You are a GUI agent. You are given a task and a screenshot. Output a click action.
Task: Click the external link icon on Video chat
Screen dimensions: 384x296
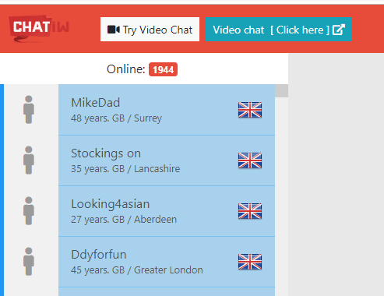[339, 30]
